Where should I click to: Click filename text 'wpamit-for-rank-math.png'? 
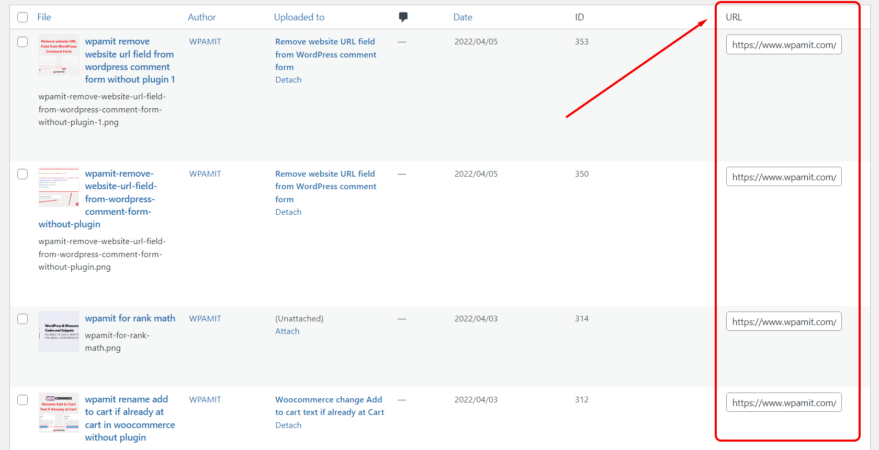(x=117, y=342)
